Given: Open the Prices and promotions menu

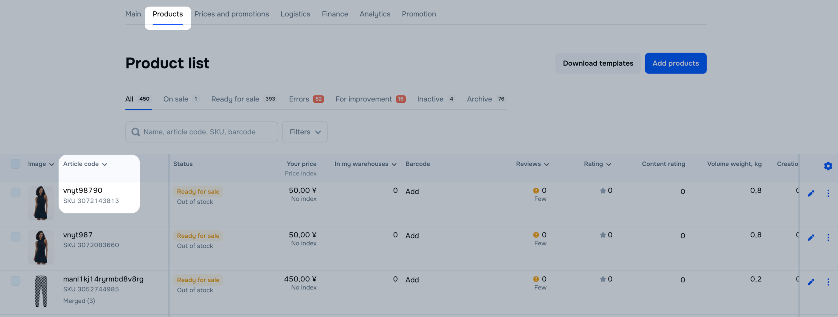Looking at the screenshot, I should (x=231, y=14).
